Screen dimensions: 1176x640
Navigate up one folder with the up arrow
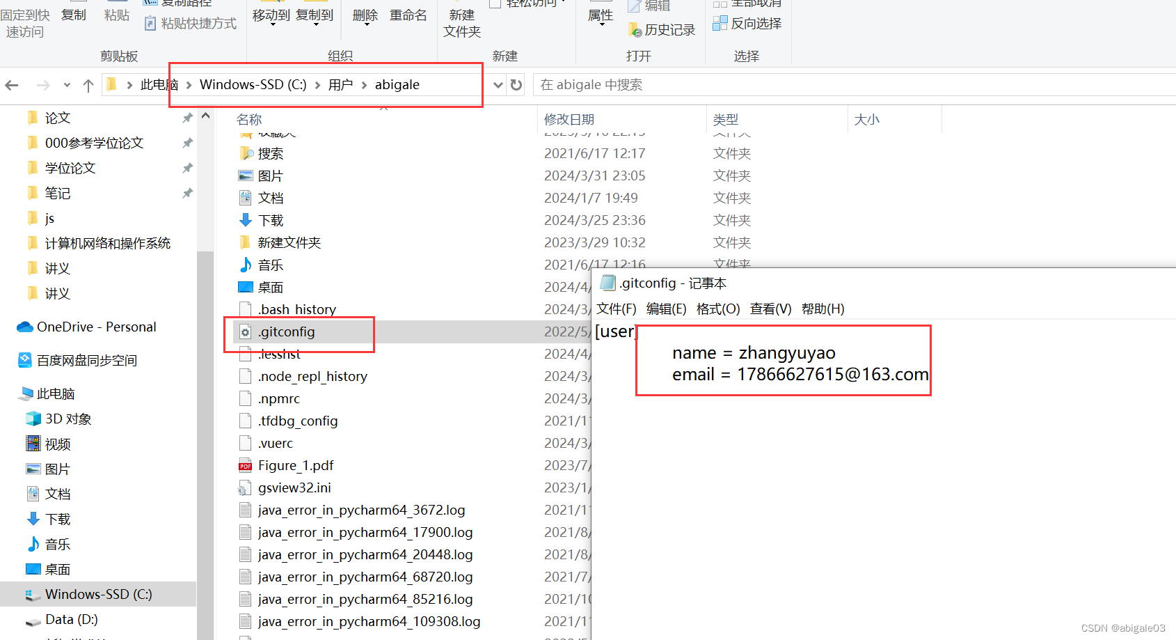click(x=88, y=84)
